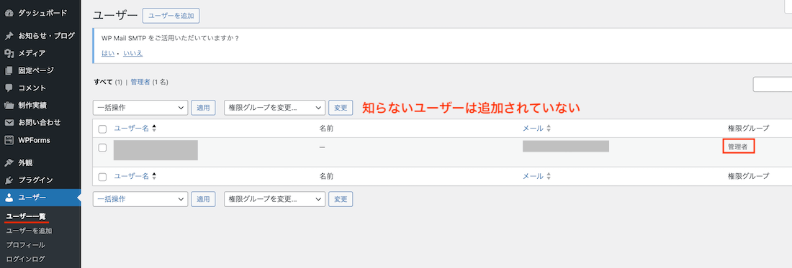The height and width of the screenshot is (268, 792).
Task: Tick the select-all checkbox in table footer
Action: [102, 177]
